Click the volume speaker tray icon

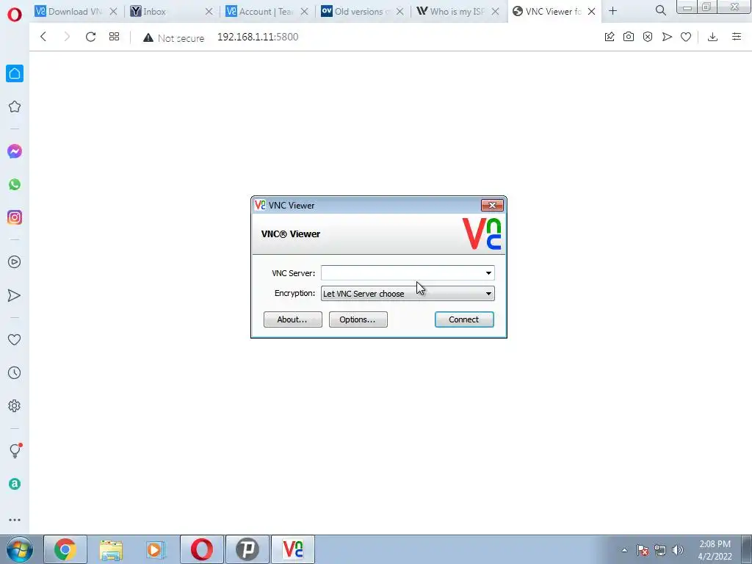[678, 550]
